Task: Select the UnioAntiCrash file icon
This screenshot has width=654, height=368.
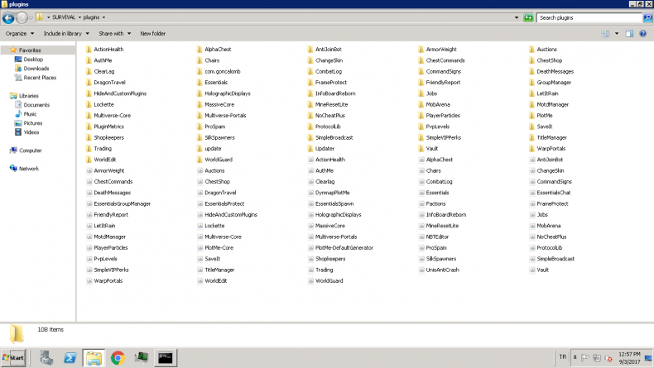Action: pos(421,270)
